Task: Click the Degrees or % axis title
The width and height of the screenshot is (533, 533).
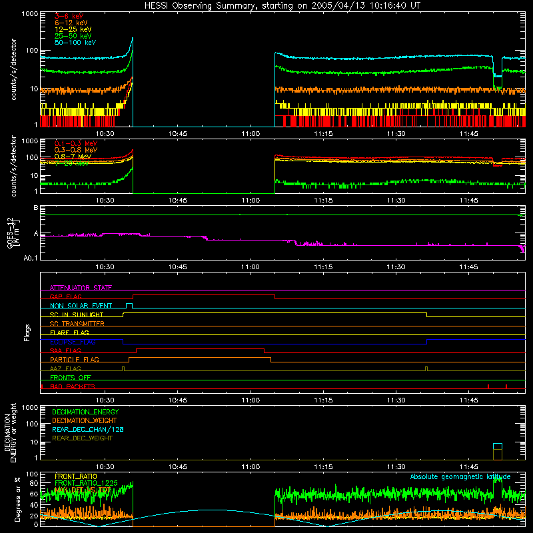Action: pos(17,499)
